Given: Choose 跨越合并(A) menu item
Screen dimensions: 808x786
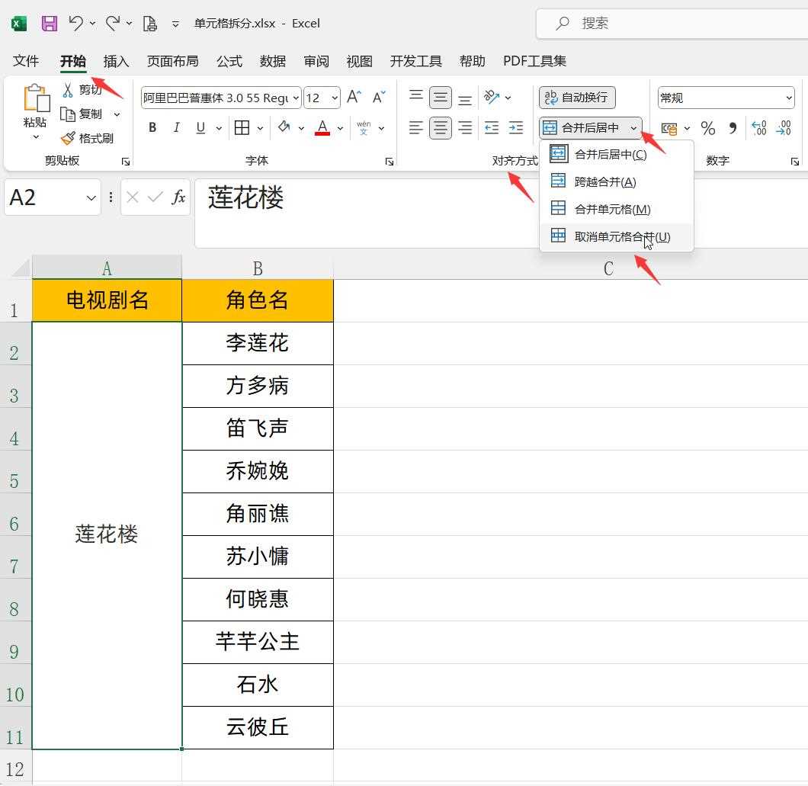Looking at the screenshot, I should (x=617, y=181).
